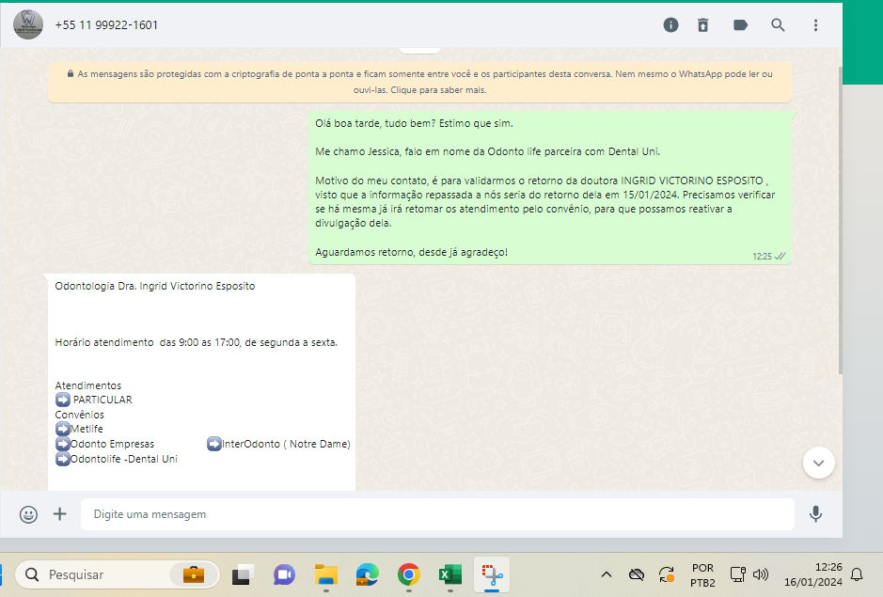
Task: Open the volume speaker tray icon
Action: 761,574
